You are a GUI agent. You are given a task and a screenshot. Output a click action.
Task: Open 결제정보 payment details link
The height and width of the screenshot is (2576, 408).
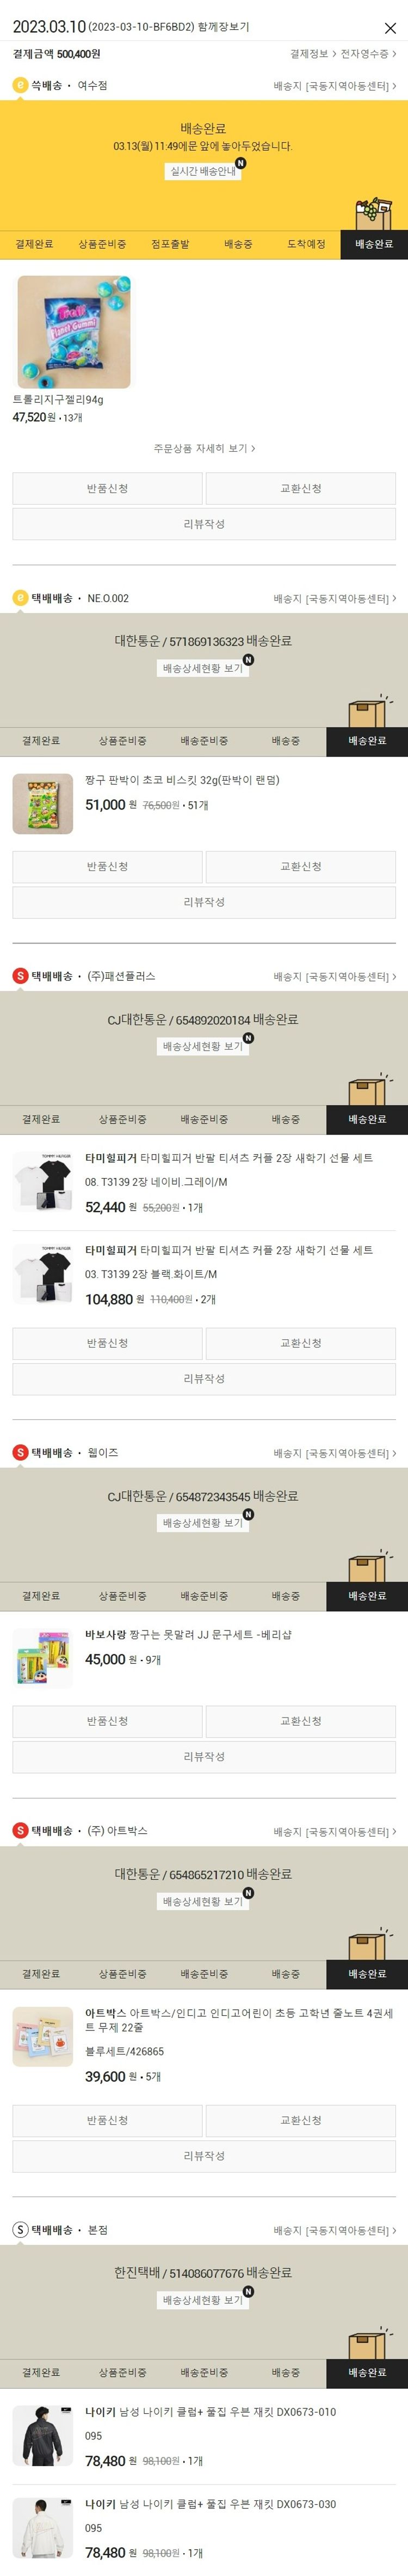[x=311, y=54]
